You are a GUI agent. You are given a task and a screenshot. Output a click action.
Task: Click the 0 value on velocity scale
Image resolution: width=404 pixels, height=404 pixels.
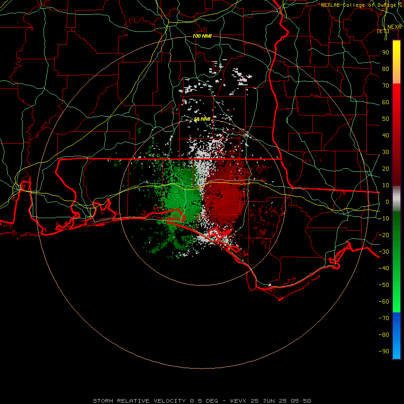(387, 202)
